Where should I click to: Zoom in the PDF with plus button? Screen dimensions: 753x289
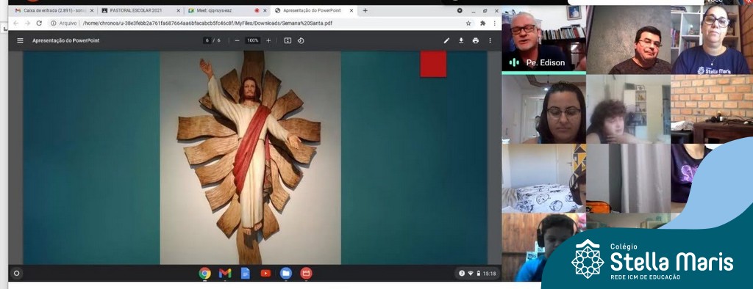click(x=268, y=41)
